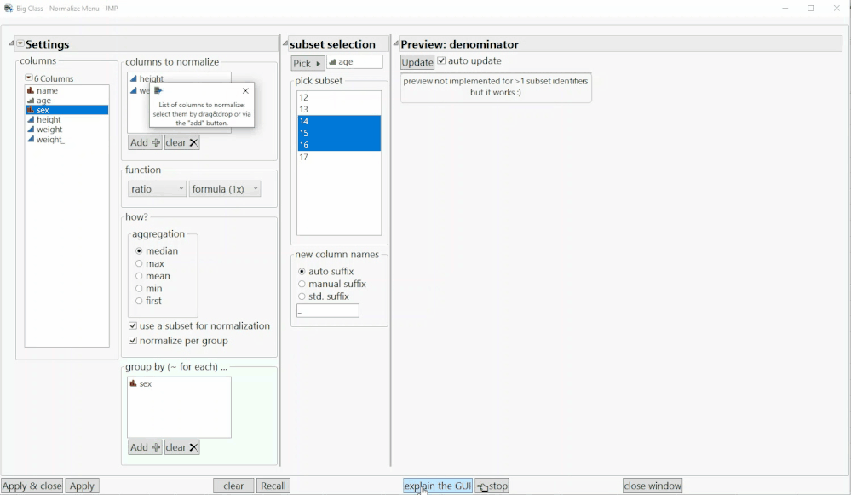Image resolution: width=851 pixels, height=495 pixels.
Task: Open the ratio function dropdown
Action: click(x=157, y=189)
